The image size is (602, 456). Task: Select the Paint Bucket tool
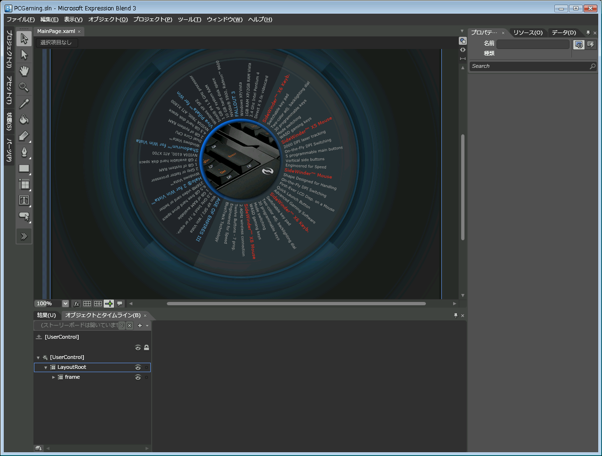[x=24, y=120]
